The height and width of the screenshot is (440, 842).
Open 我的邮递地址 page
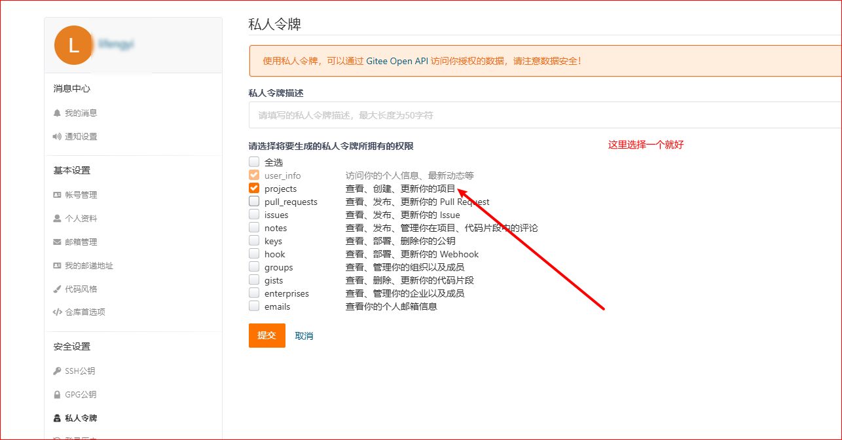coord(89,266)
